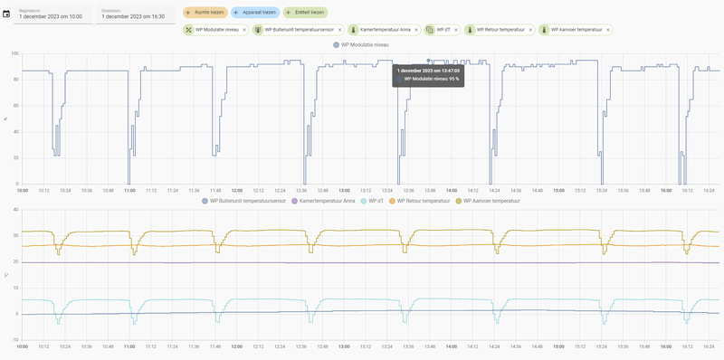Add an area with Ruimte kiezen
724x360 pixels.
tap(205, 13)
